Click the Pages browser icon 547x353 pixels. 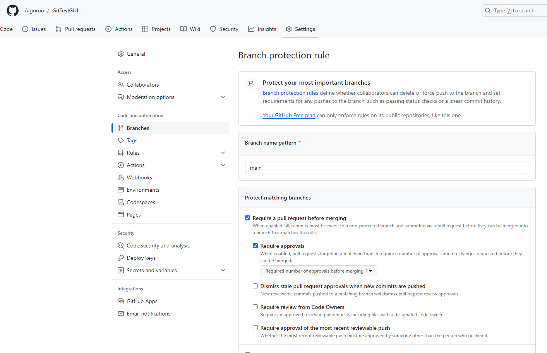(121, 215)
